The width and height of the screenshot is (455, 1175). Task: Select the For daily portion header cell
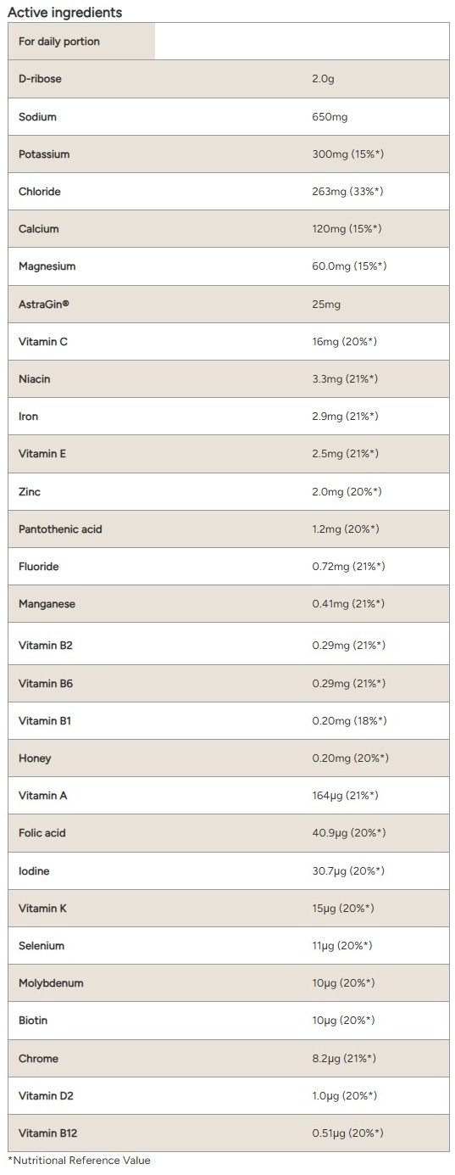click(81, 42)
